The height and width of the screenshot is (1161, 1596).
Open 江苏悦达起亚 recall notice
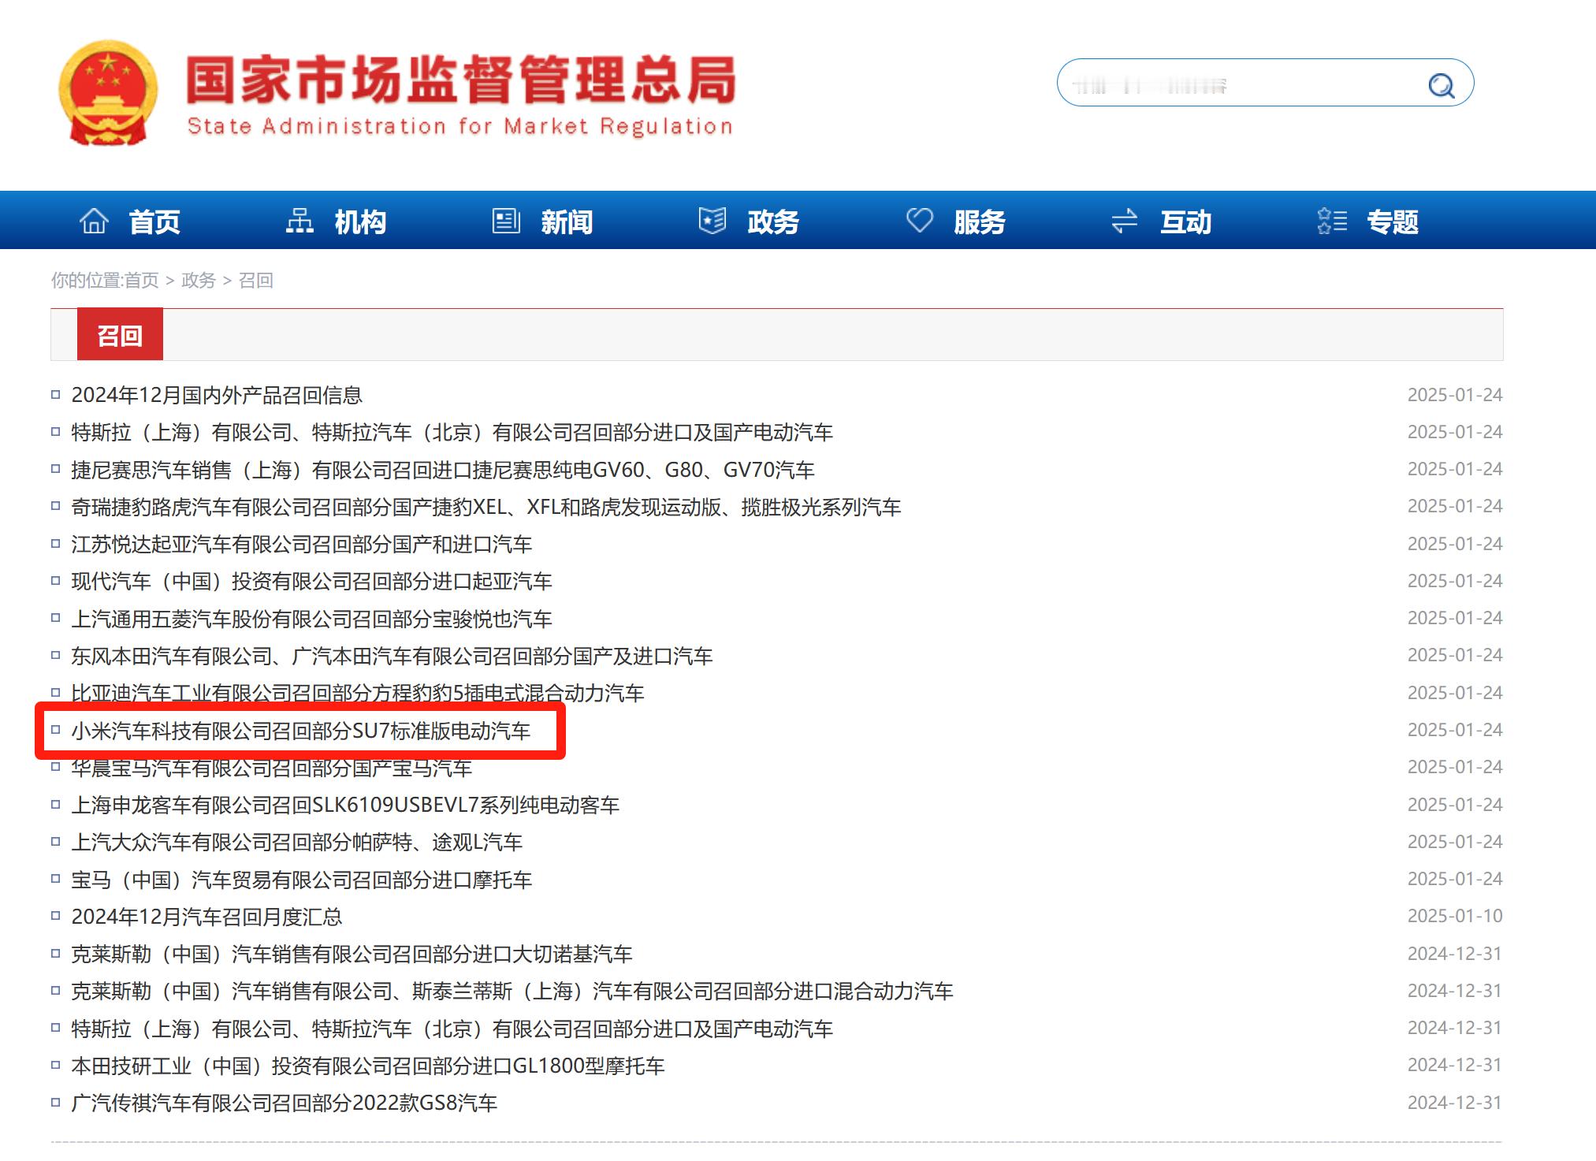[x=301, y=544]
